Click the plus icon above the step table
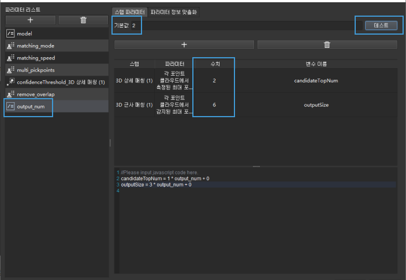 [184, 44]
